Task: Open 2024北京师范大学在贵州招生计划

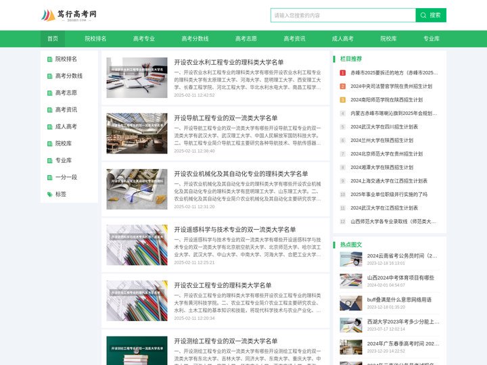Action: click(x=387, y=153)
